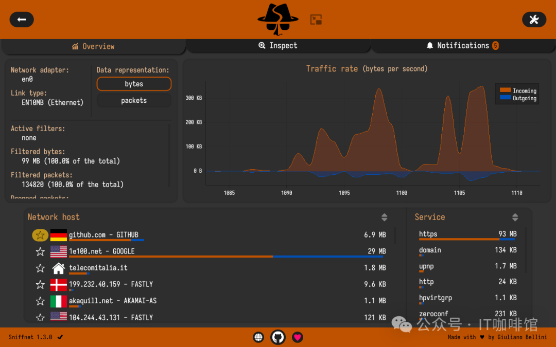Open the Overview tab
Image resolution: width=556 pixels, height=347 pixels.
[x=93, y=46]
